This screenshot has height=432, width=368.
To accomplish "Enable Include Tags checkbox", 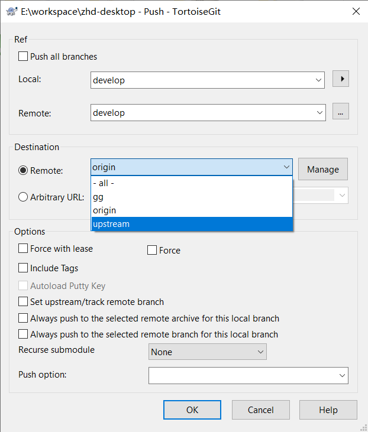I will (24, 268).
